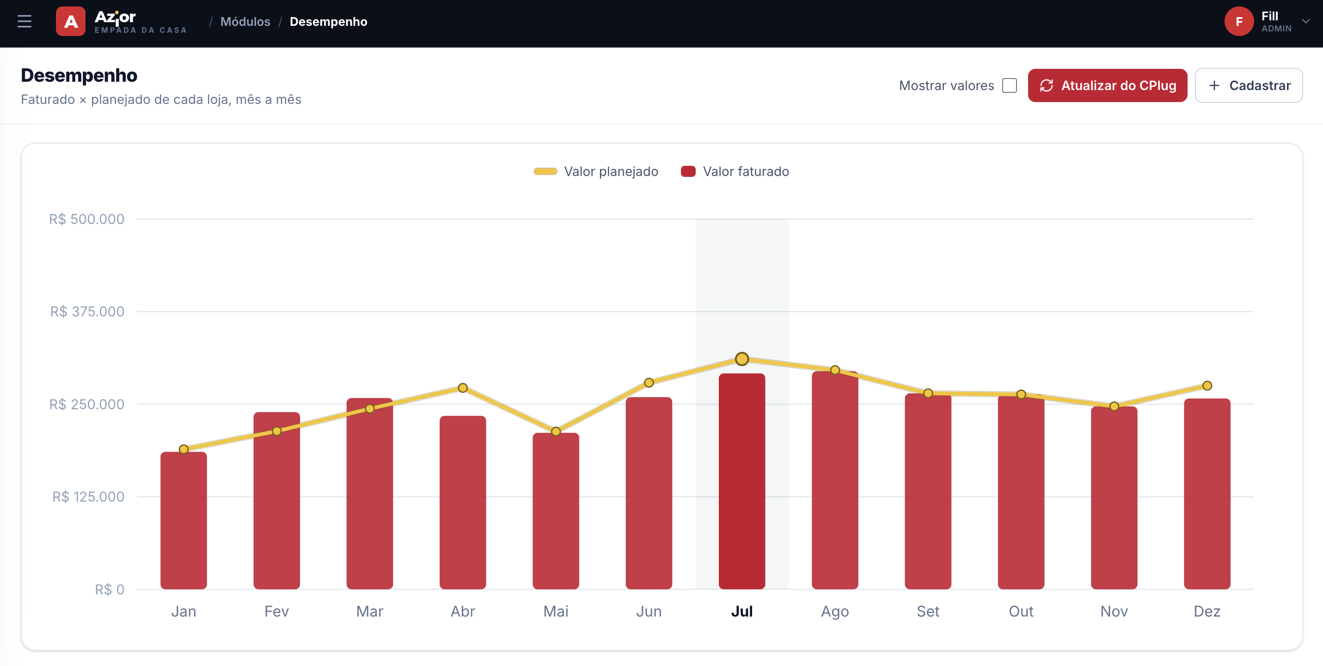This screenshot has width=1323, height=666.
Task: Toggle Valor faturado legend series
Action: pos(735,171)
